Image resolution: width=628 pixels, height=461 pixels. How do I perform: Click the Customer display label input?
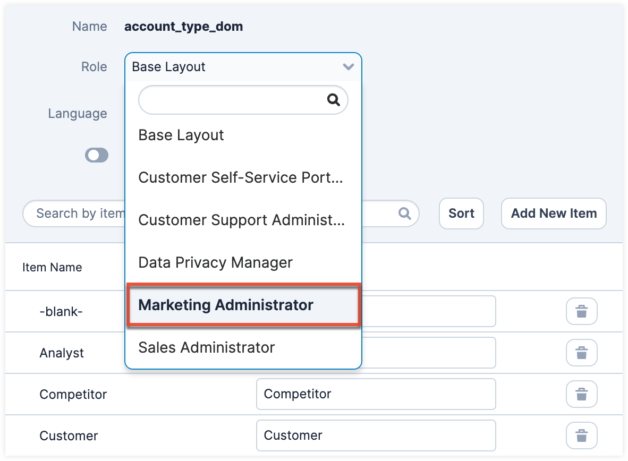pos(376,436)
